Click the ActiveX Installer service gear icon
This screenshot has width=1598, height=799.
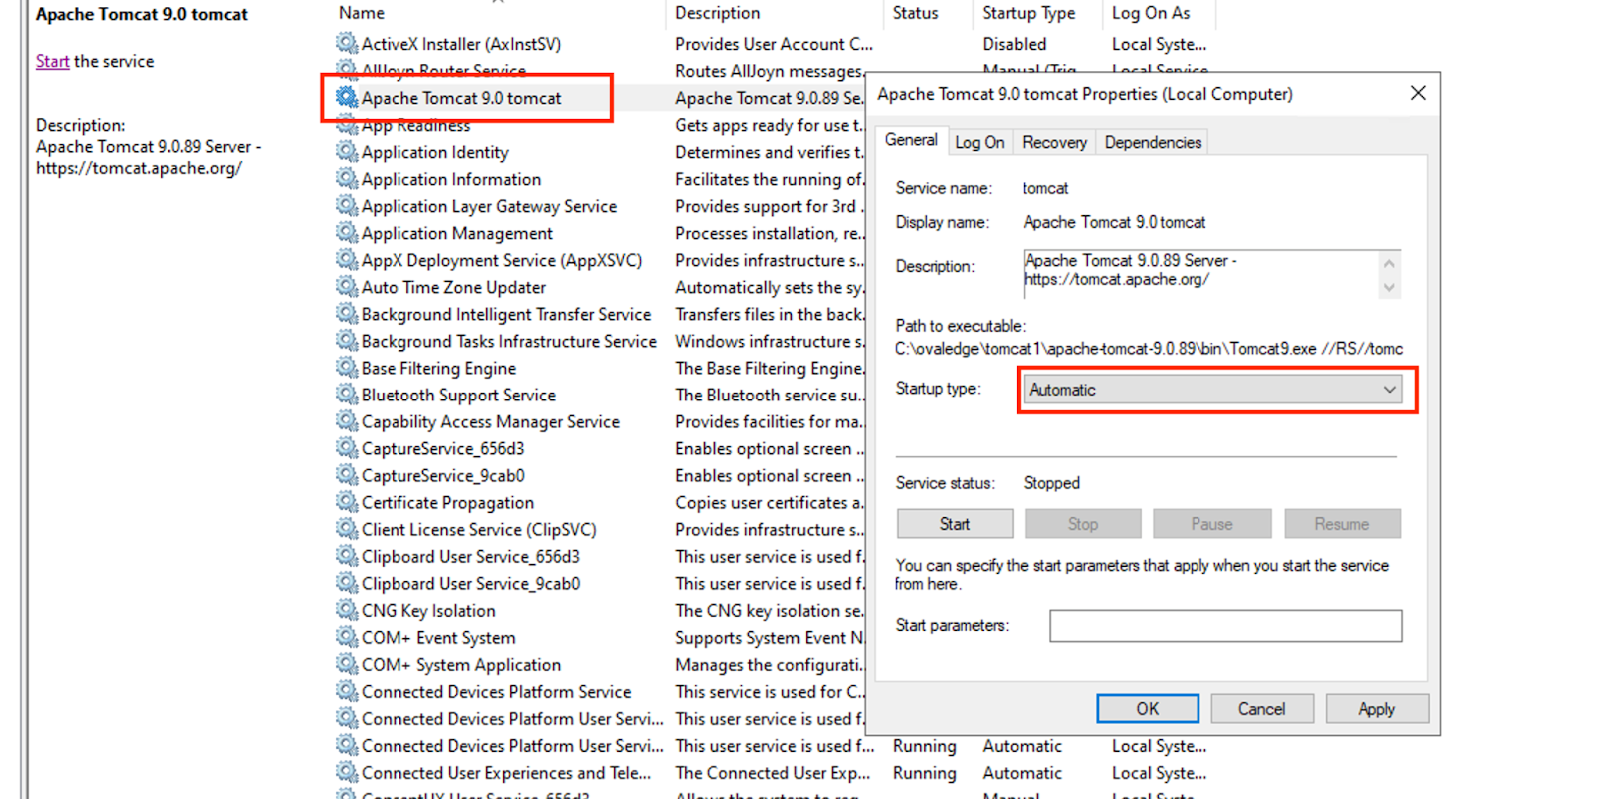[x=347, y=43]
